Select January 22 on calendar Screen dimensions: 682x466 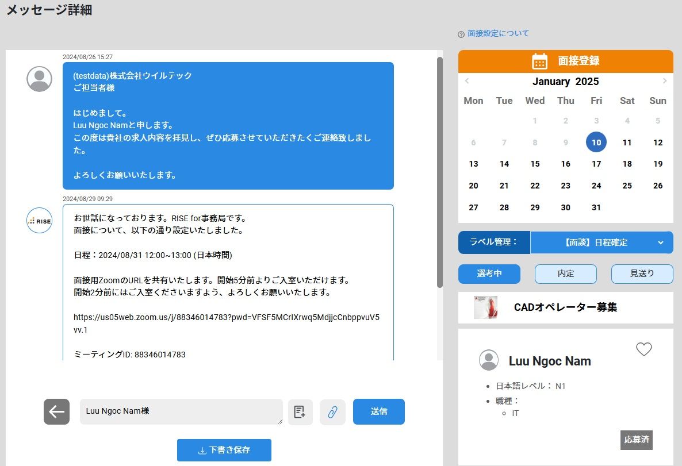[535, 186]
